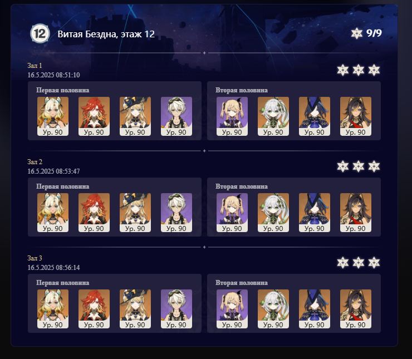Click the 9/9 star count
The image size is (412, 359).
click(374, 33)
